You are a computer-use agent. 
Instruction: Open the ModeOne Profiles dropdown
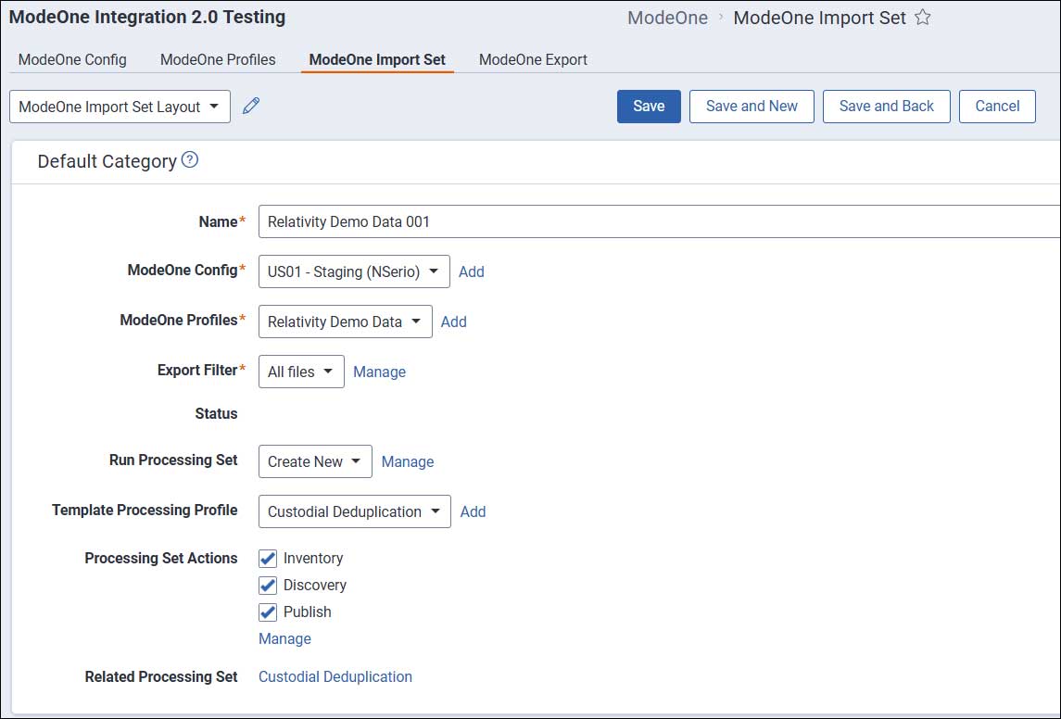[x=345, y=322]
